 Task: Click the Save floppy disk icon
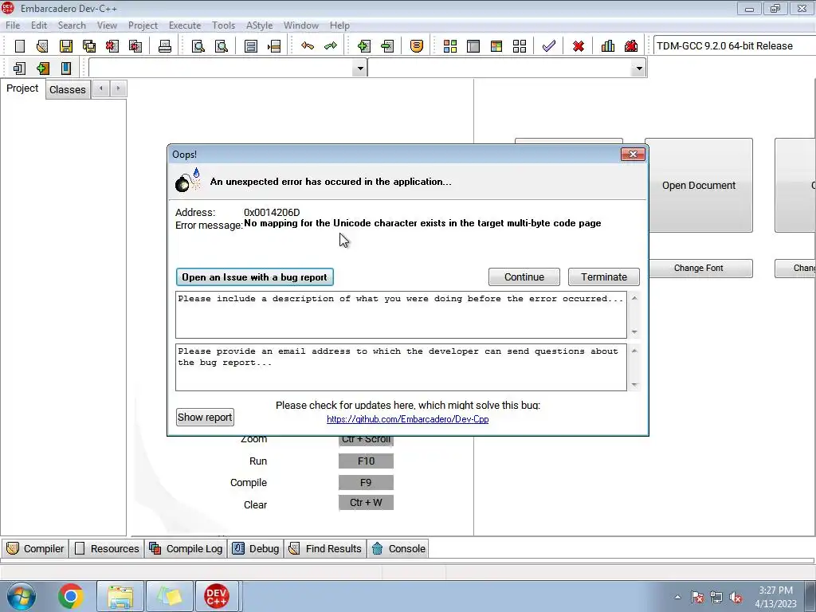point(66,45)
